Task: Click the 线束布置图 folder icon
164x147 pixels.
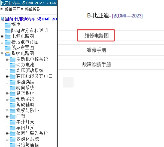Action: (x=8, y=48)
